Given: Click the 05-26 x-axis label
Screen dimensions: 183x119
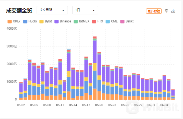Looking at the screenshot, I should tap(125, 105).
